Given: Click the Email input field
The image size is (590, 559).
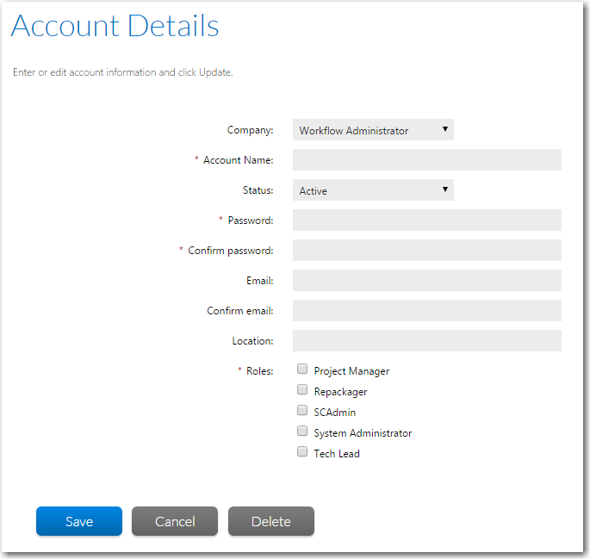Looking at the screenshot, I should 426,281.
